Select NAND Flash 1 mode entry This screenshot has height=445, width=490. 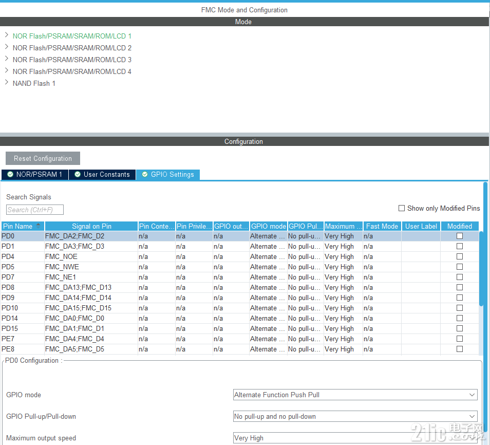34,83
